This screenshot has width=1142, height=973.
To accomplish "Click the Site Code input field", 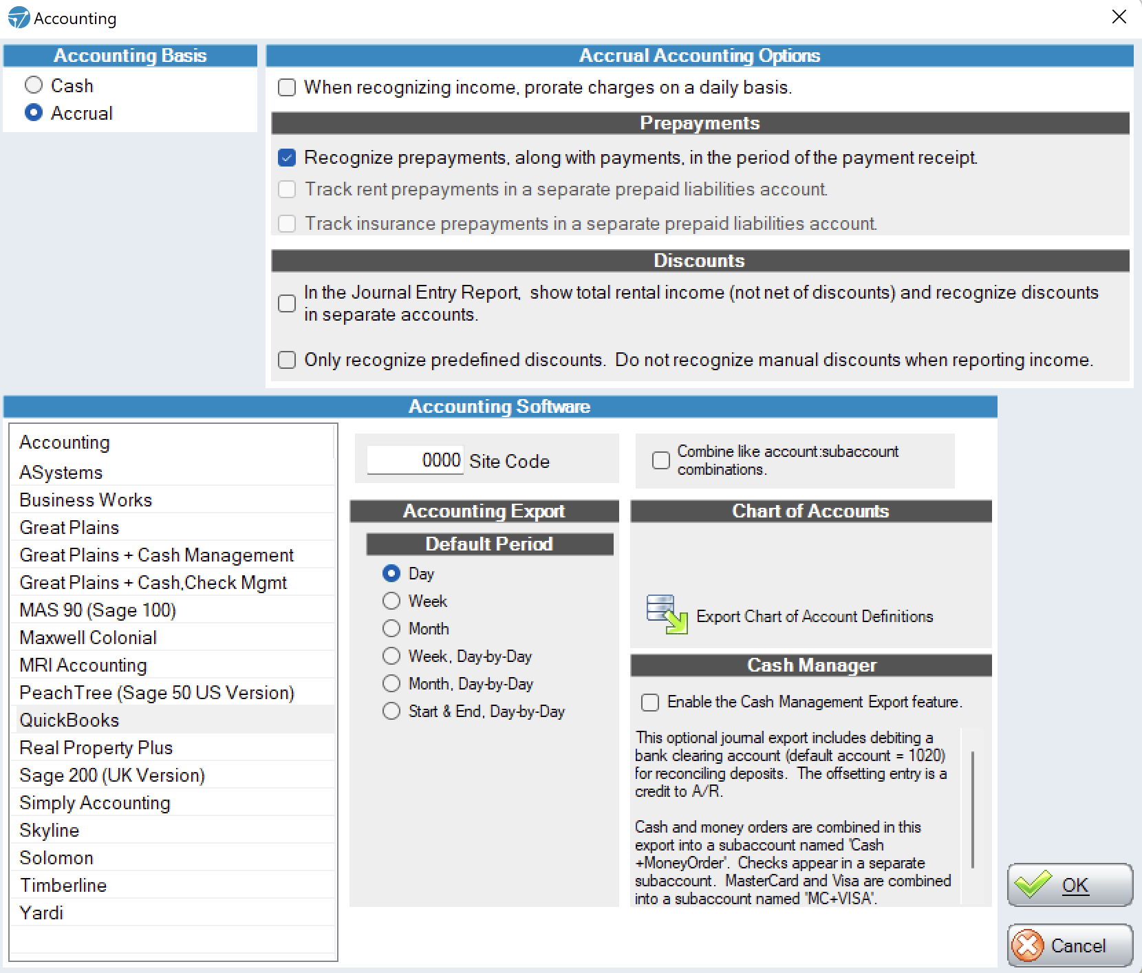I will 415,460.
